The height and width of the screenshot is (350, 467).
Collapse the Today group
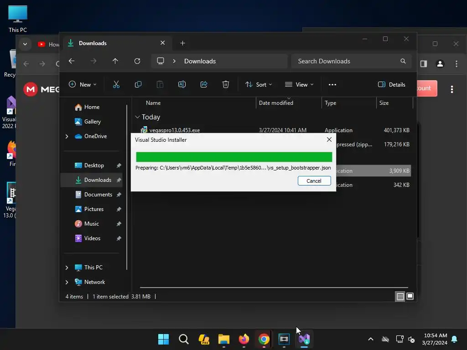pos(137,117)
